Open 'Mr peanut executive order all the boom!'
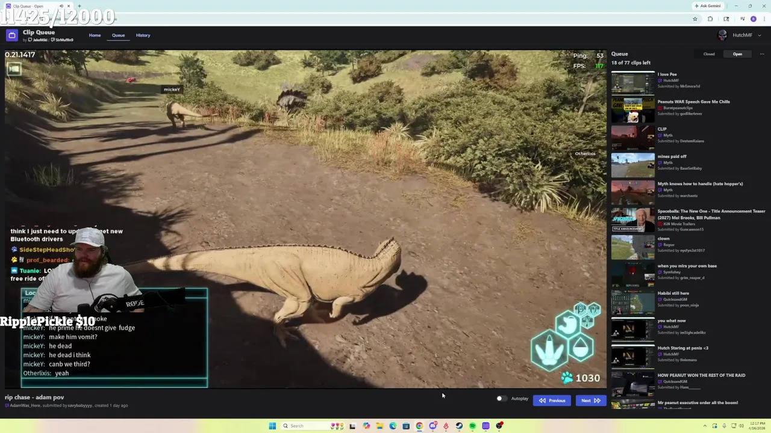The width and height of the screenshot is (771, 433). (x=698, y=403)
